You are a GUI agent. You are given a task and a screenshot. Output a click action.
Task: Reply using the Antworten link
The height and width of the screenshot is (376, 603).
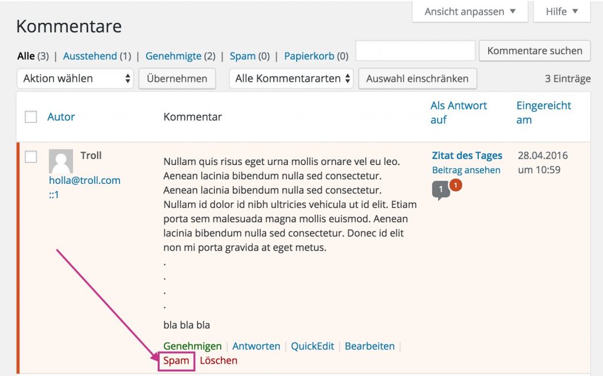[256, 346]
